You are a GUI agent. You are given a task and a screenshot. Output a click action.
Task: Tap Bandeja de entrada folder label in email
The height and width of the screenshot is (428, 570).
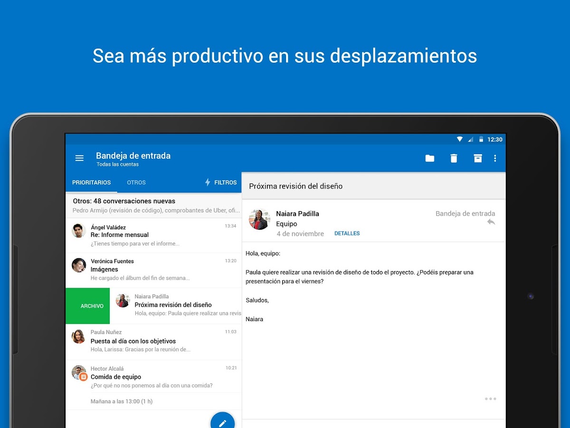(465, 214)
